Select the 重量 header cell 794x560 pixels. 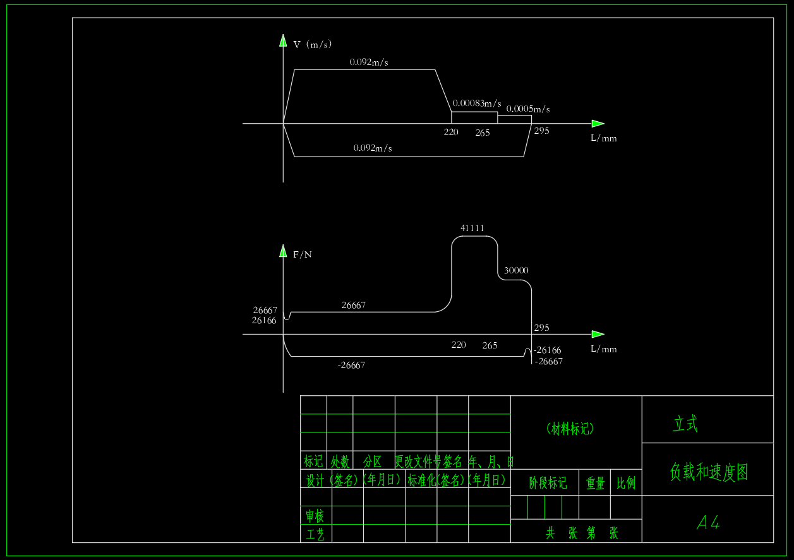[x=596, y=484]
